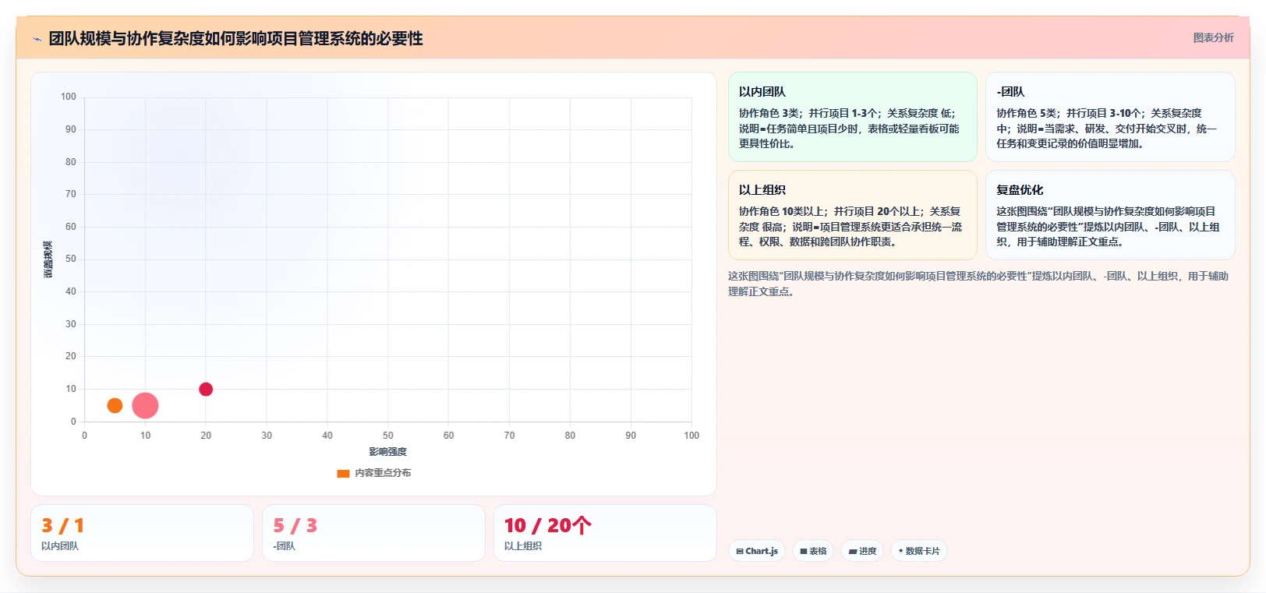Click the 以内团队 label under 3 / 1
1266x593 pixels.
pyautogui.click(x=60, y=546)
